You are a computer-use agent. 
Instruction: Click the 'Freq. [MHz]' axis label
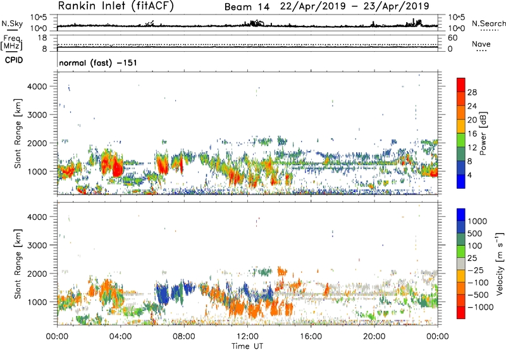11,42
